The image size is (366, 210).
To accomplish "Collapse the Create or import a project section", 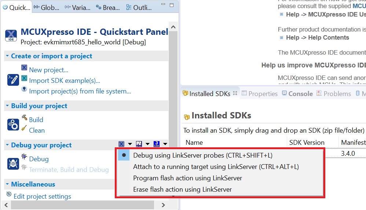I will click(7, 56).
